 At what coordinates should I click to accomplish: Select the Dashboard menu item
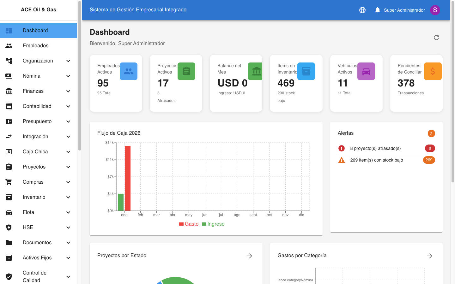pos(35,30)
